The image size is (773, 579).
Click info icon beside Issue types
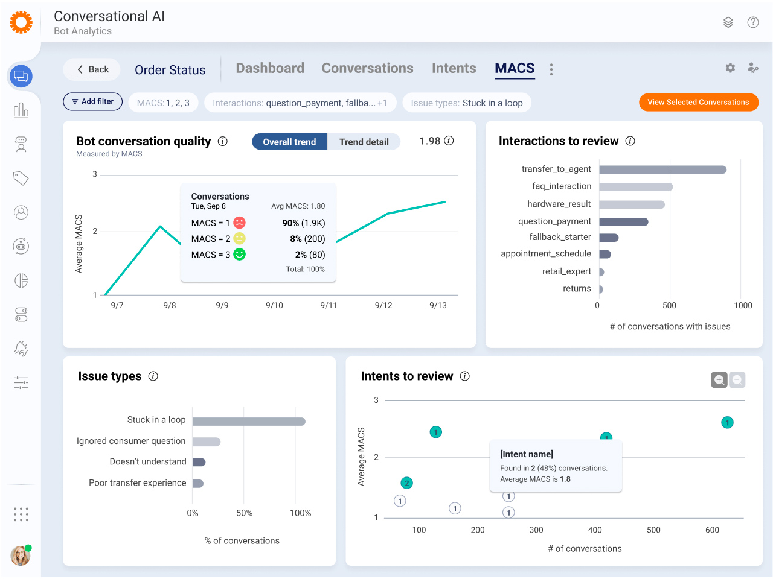153,376
